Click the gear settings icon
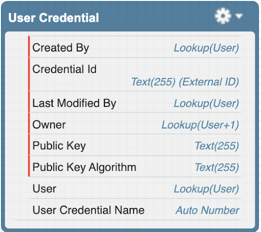Screen dimensions: 261x232 (223, 16)
